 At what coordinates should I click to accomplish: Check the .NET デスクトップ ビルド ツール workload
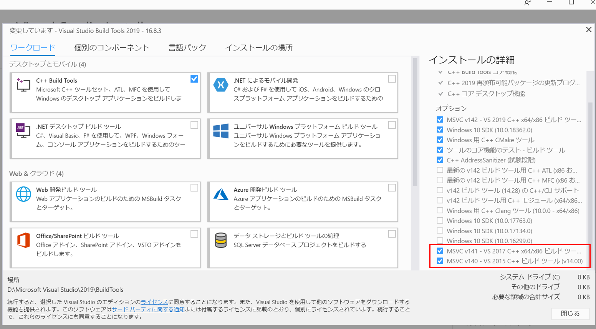194,125
